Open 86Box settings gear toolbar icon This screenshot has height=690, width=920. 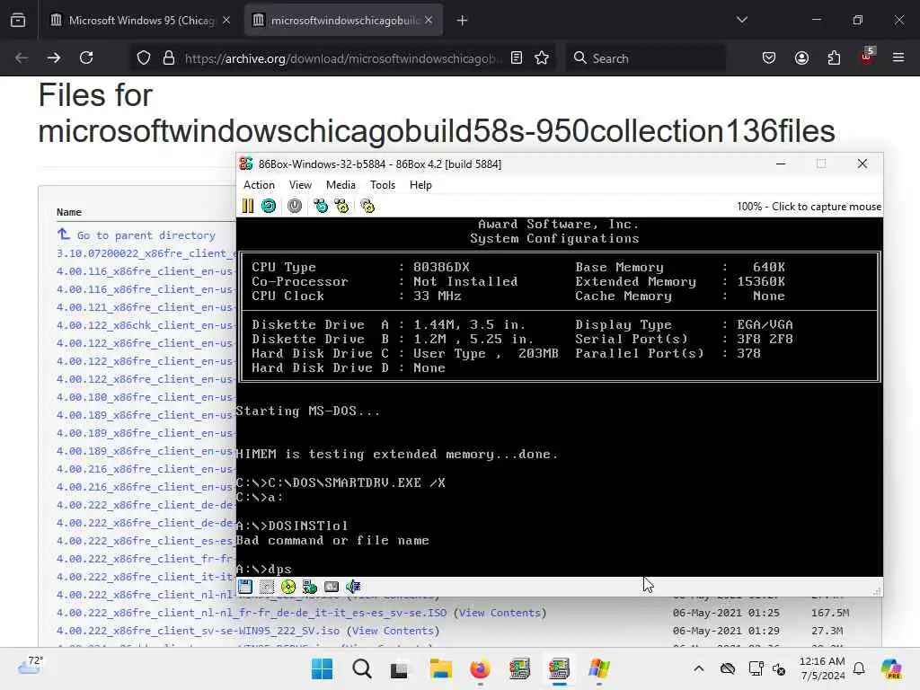click(367, 206)
